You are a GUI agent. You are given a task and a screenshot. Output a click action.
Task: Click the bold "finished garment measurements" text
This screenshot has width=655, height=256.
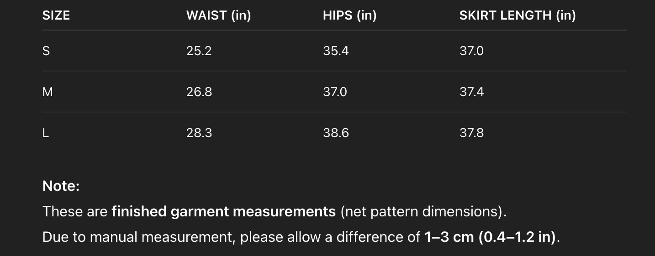pyautogui.click(x=223, y=211)
